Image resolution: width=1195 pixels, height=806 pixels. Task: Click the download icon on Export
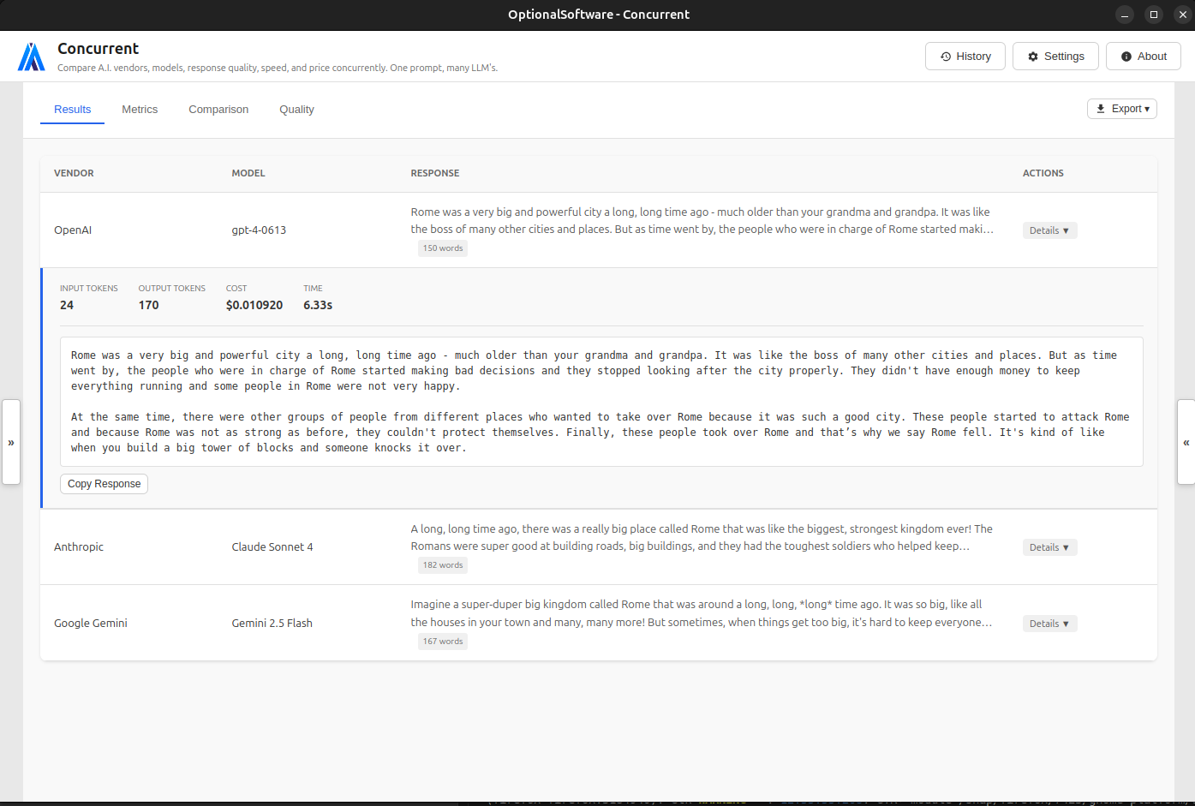coord(1100,109)
